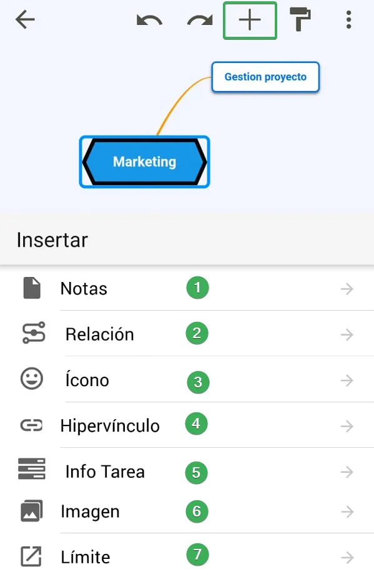Click the Límite boundary icon

point(31,556)
